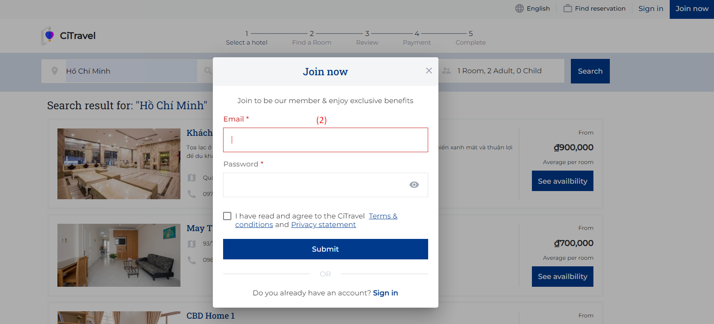
Task: Click the Find reservation briefcase icon
Action: coord(568,9)
